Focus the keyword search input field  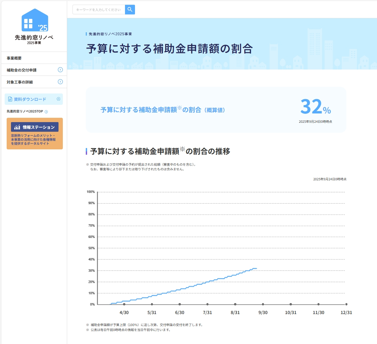point(99,10)
